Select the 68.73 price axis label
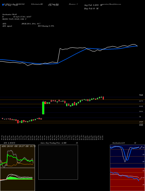 pyautogui.click(x=141, y=101)
